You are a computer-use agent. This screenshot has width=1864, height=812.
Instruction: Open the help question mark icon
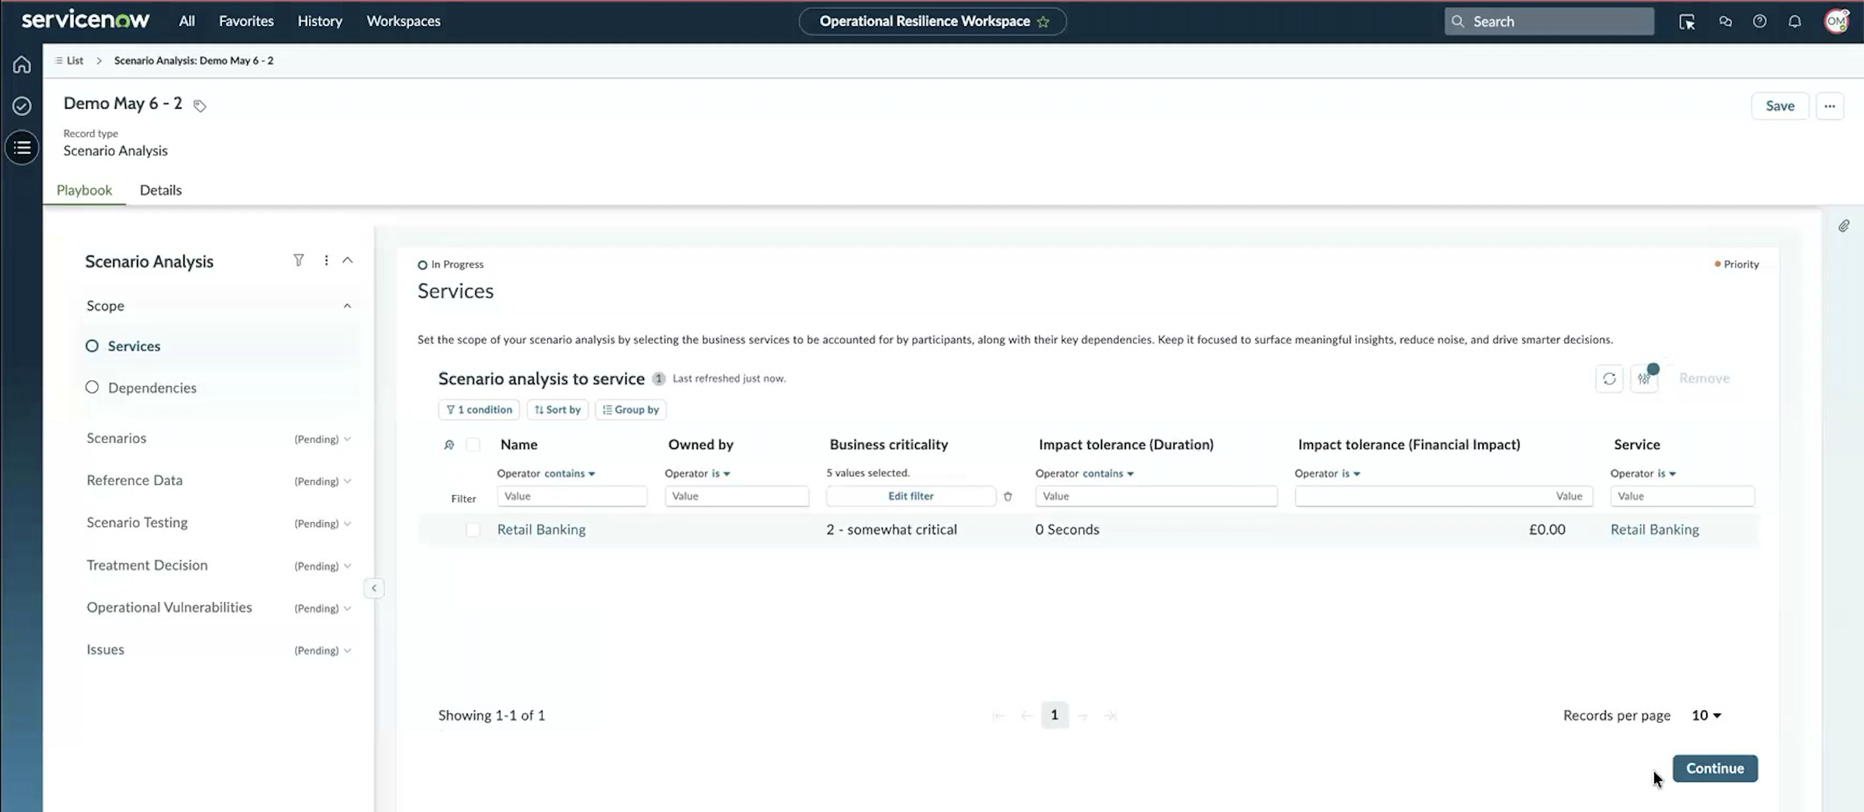tap(1759, 22)
